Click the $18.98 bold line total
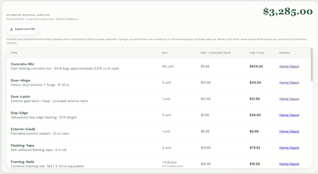Image resolution: width=318 pixels, height=174 pixels. 255,164
